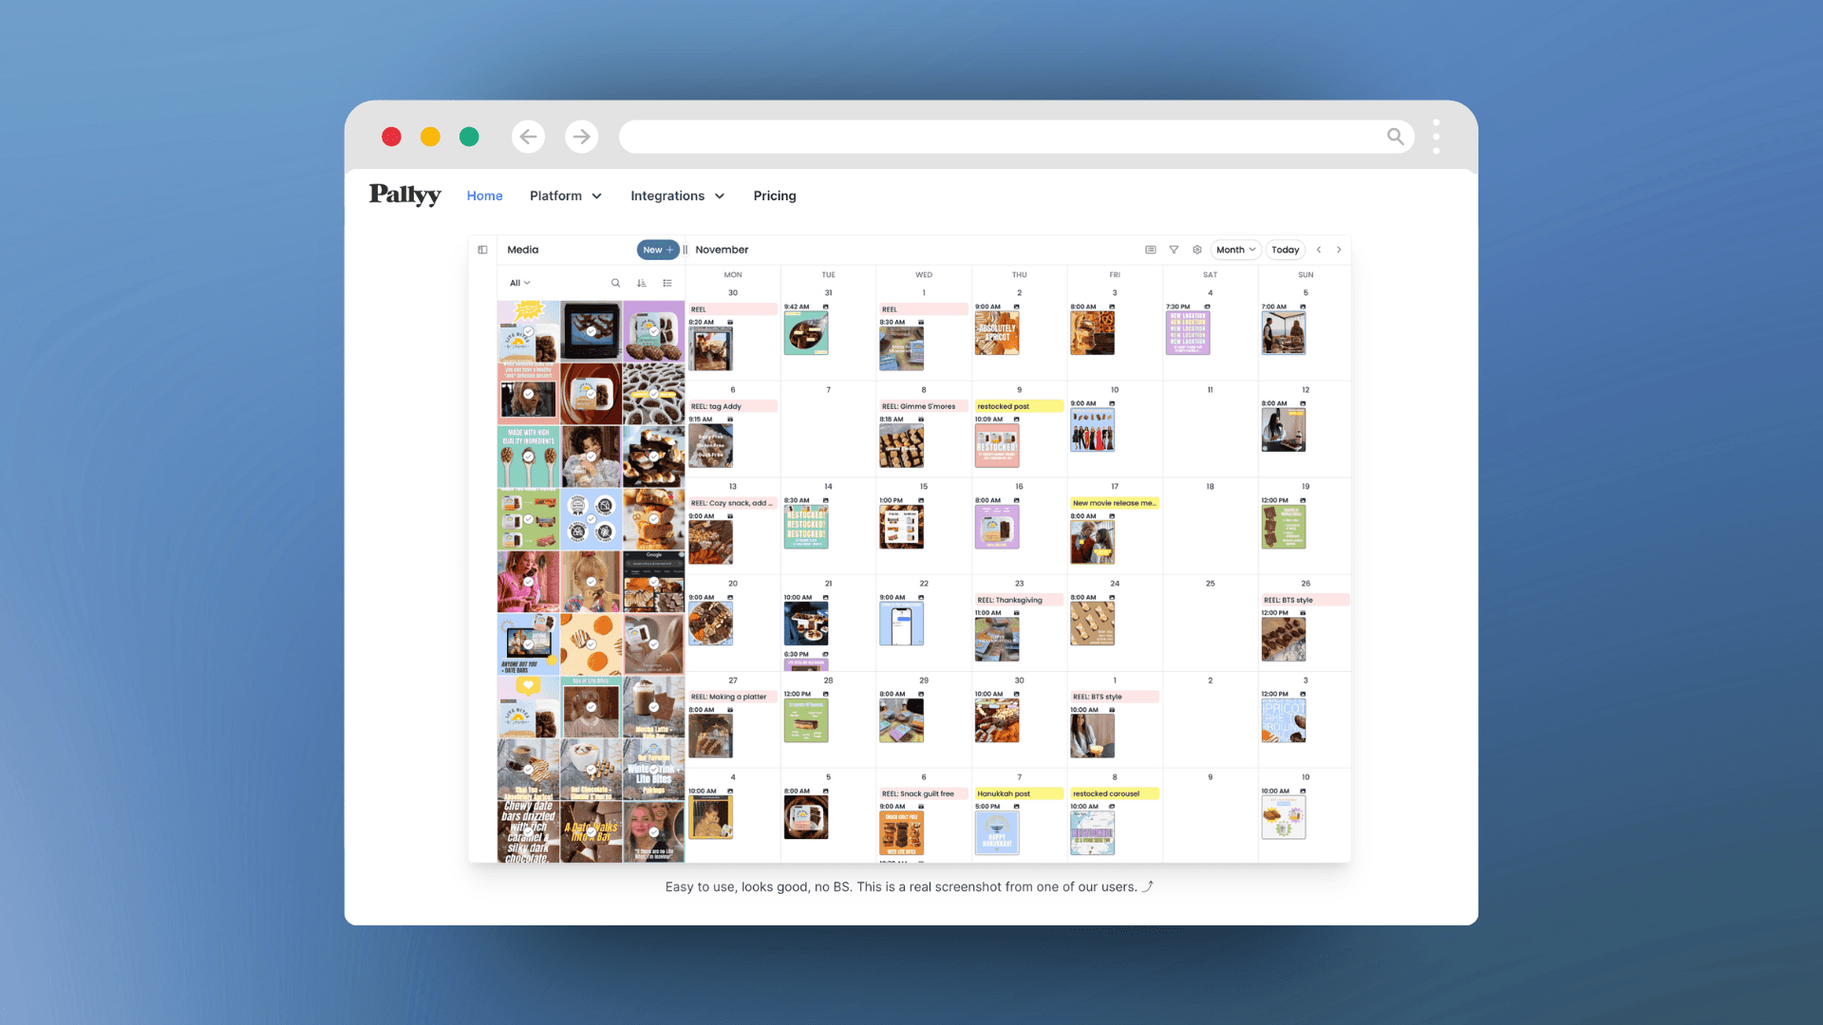Switch to list layout in Media panel

tap(667, 283)
